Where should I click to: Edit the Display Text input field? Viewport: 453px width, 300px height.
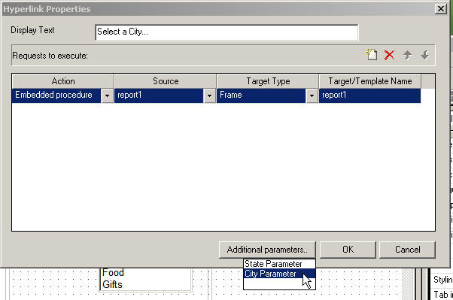[226, 32]
